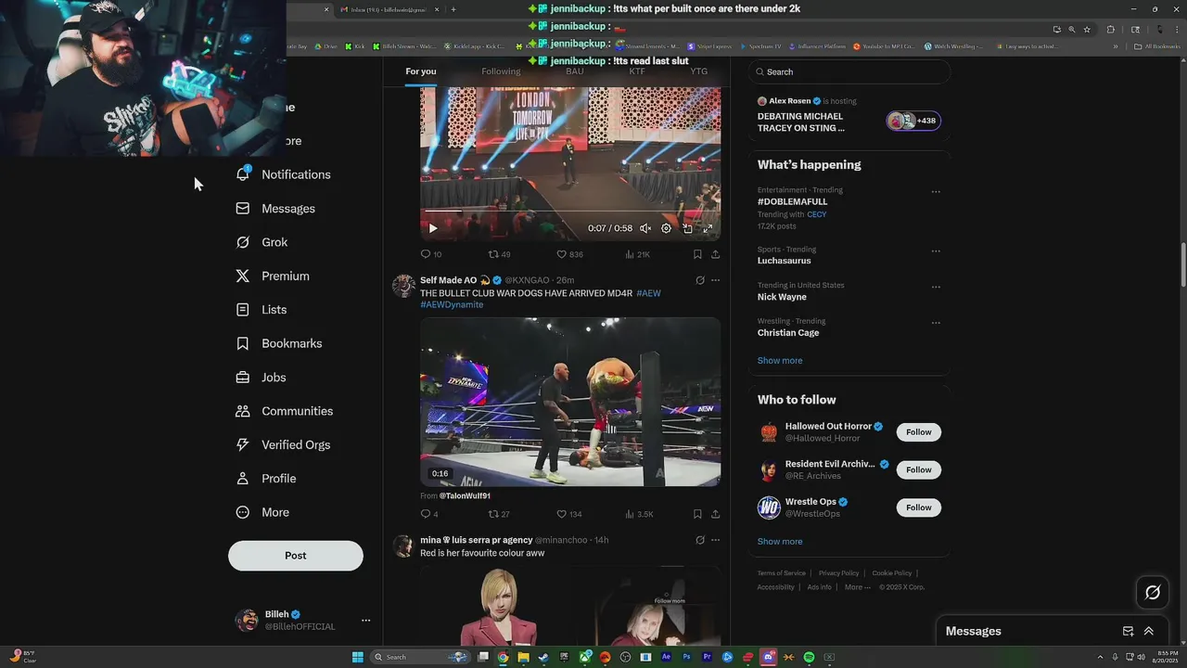Open the YTG timeline tab

(x=699, y=71)
